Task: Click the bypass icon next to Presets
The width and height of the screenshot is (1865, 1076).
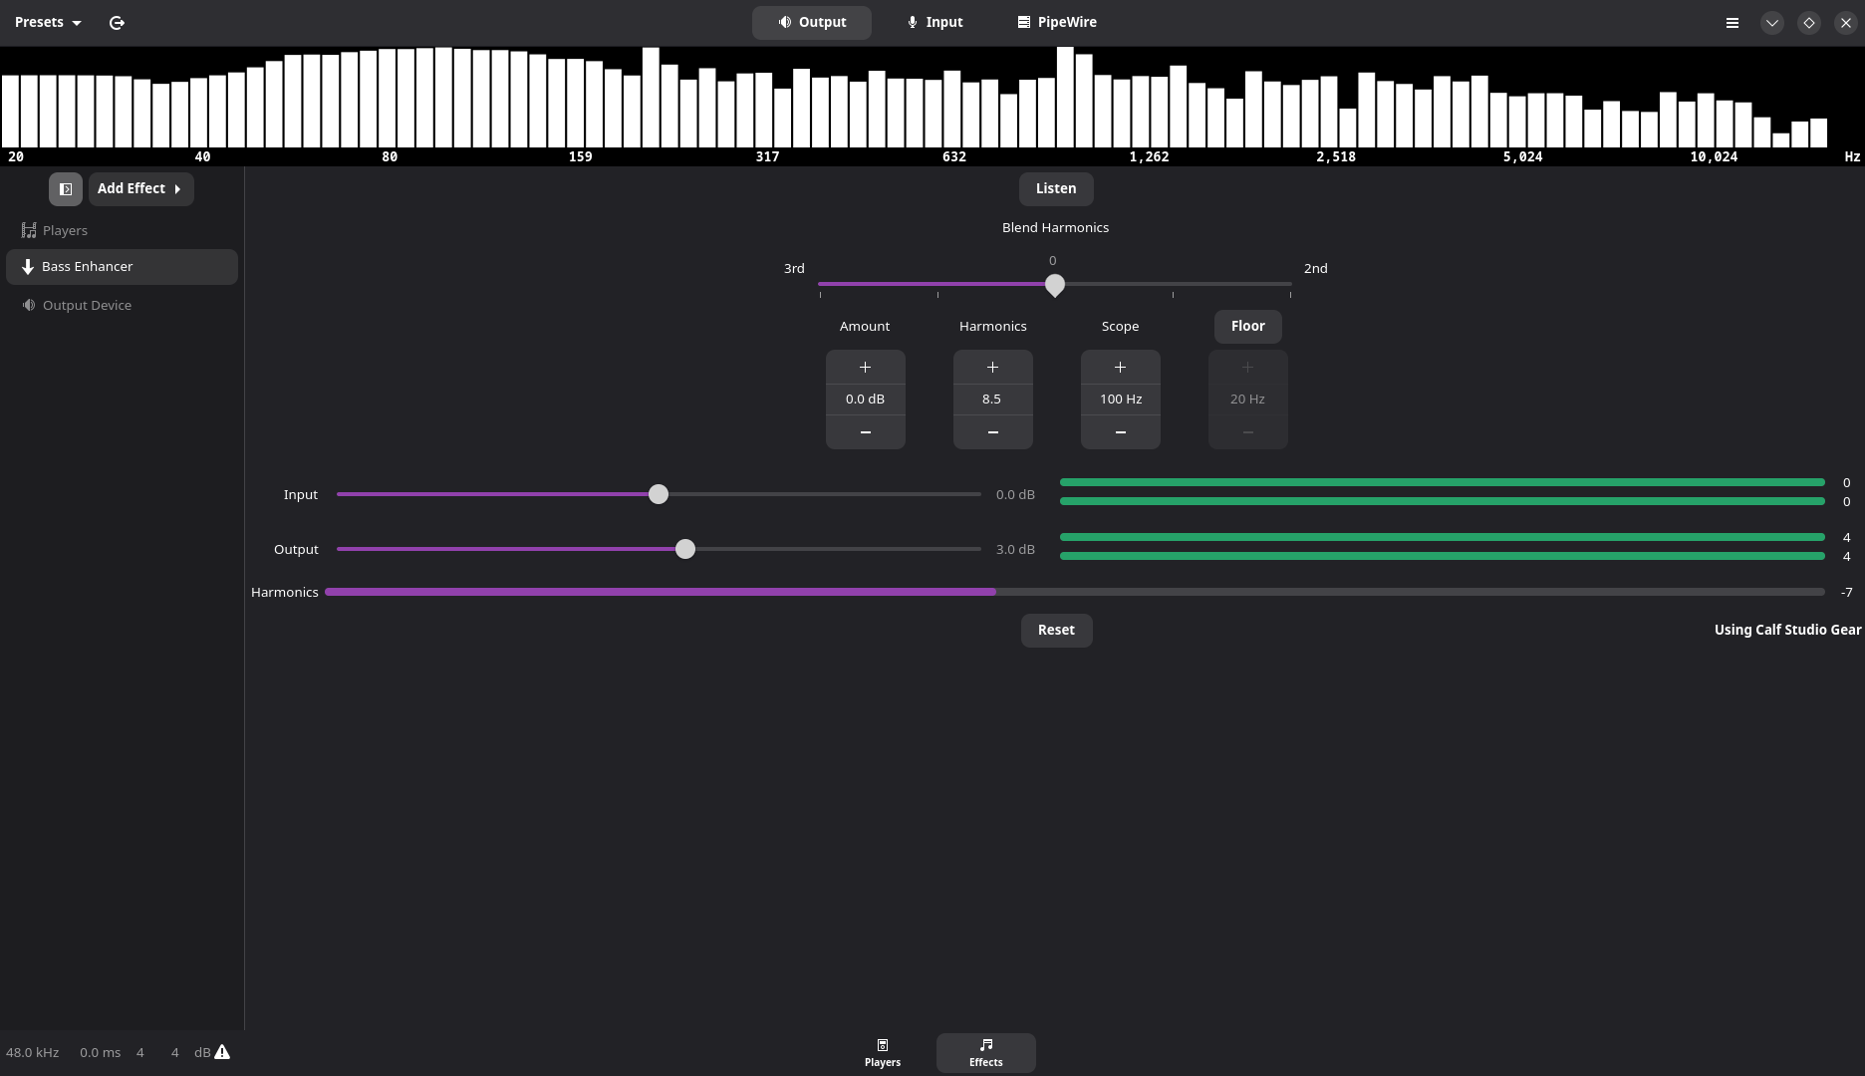Action: 117,23
